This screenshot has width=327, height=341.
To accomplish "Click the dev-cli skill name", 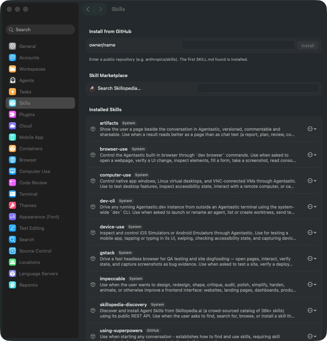I will point(107,201).
